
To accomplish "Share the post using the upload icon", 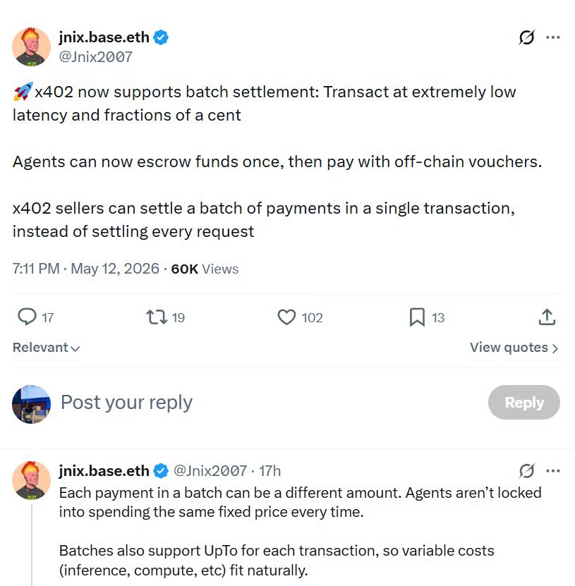I will pos(547,317).
